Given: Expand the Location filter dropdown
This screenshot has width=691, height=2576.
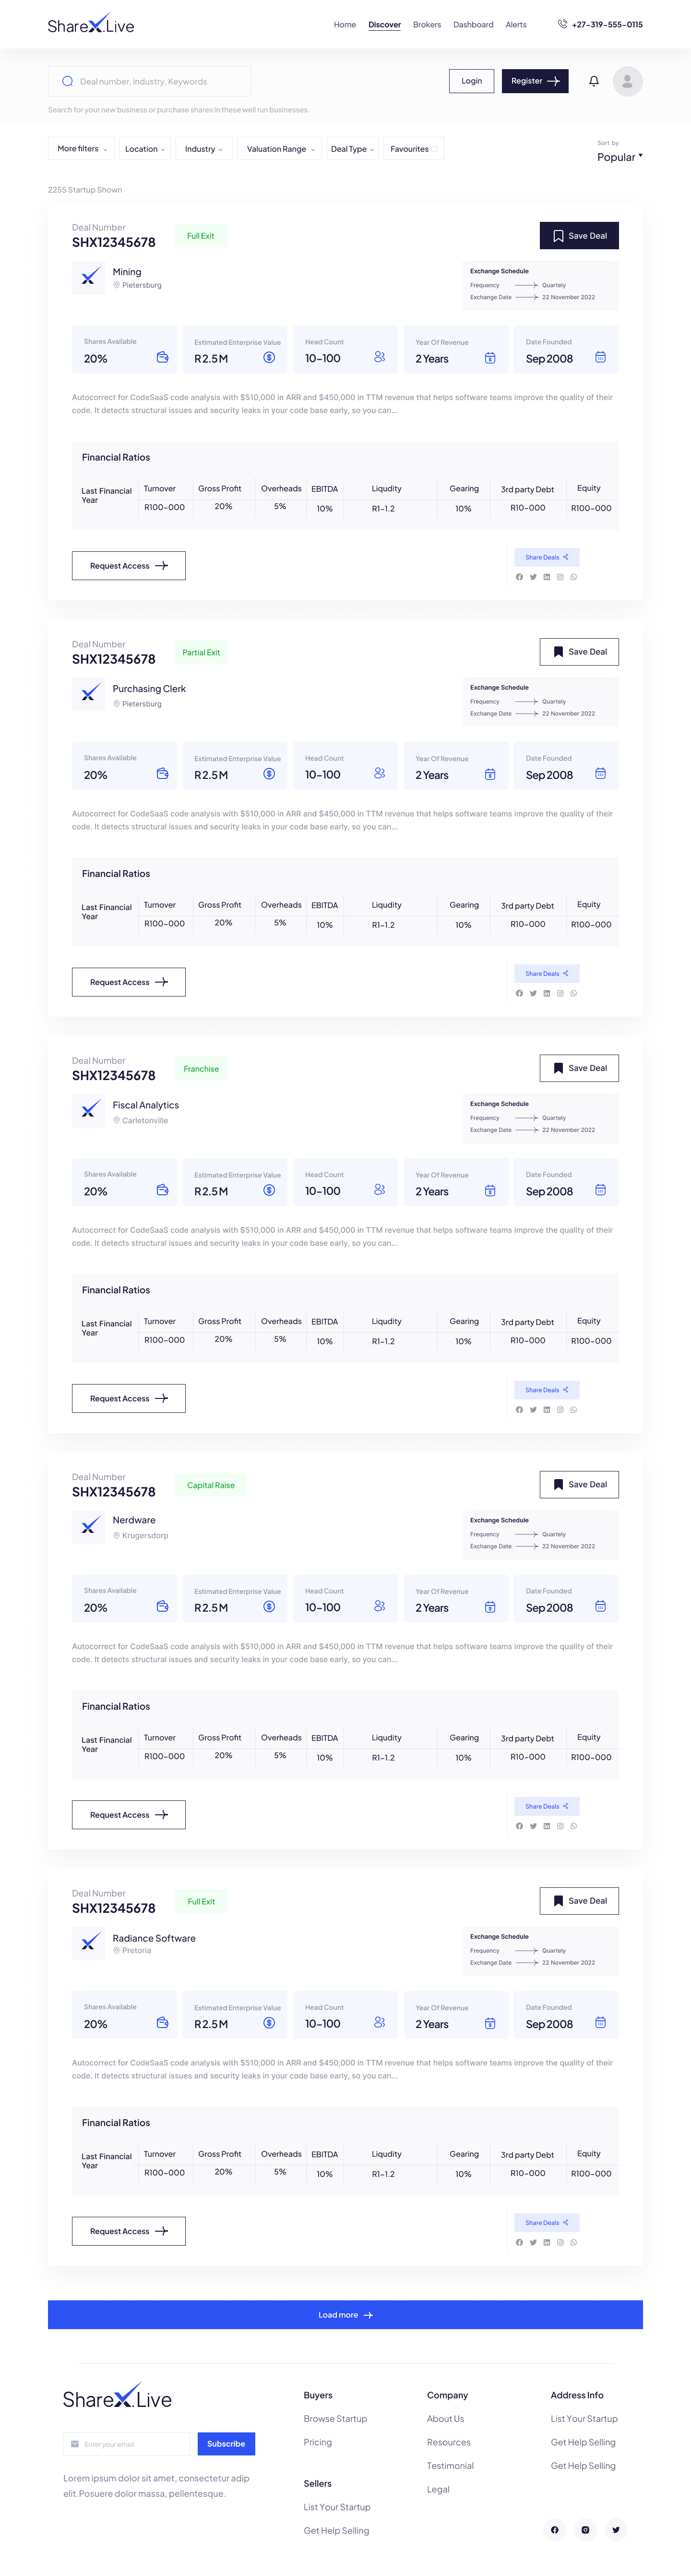Looking at the screenshot, I should point(145,149).
